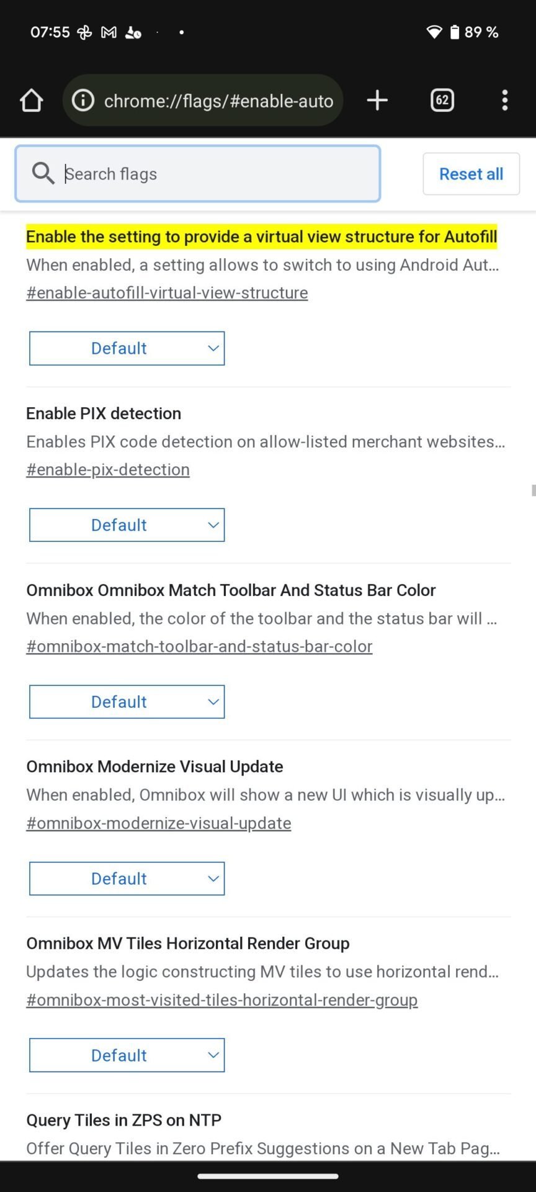
Task: Tap the magnifier icon in Search flags
Action: pyautogui.click(x=43, y=173)
